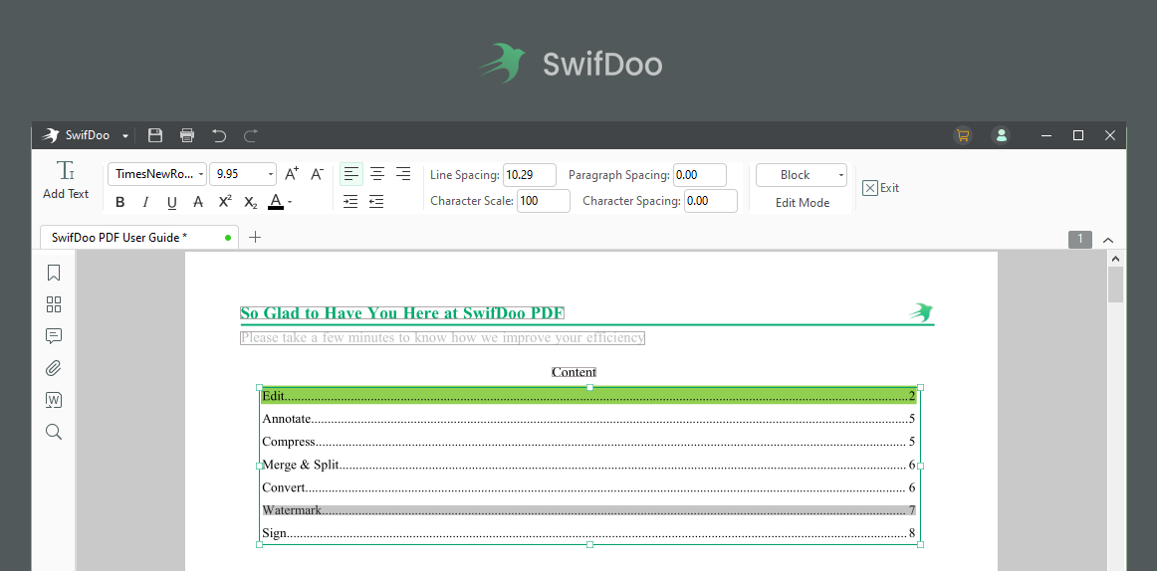
Task: Collapse the ribbon with the chevron up
Action: coord(1108,240)
